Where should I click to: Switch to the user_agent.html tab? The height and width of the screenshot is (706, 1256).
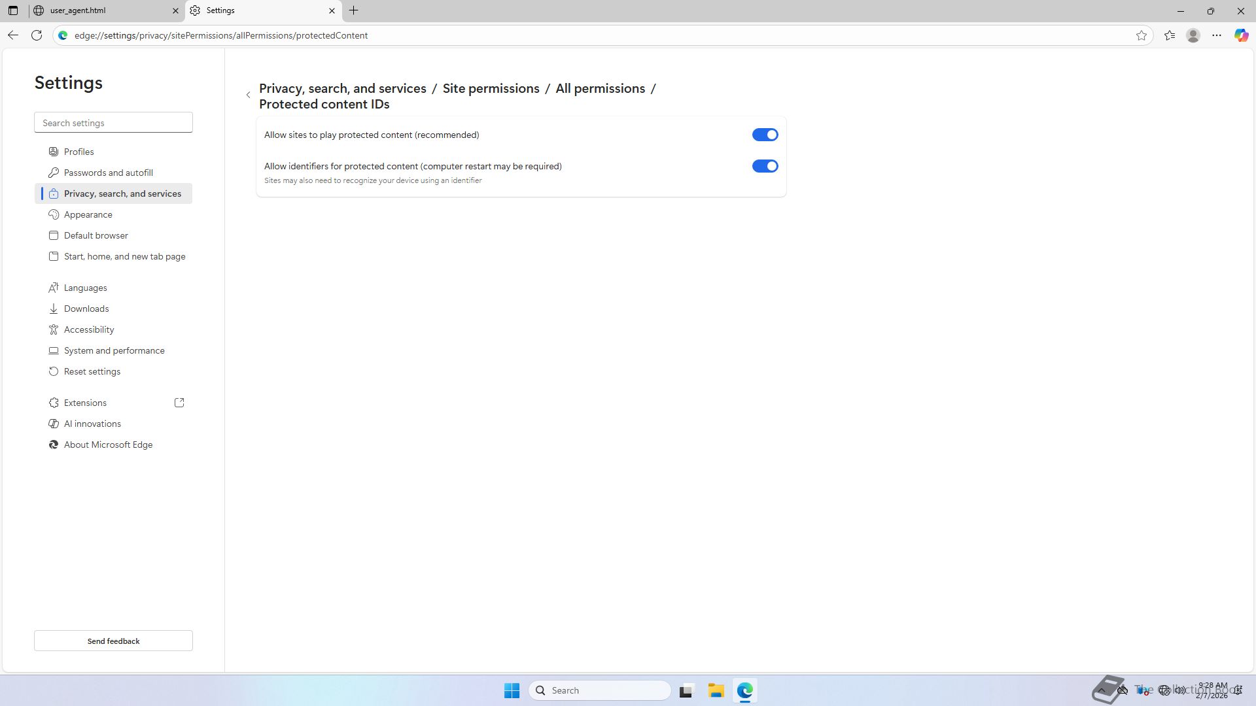coord(98,10)
